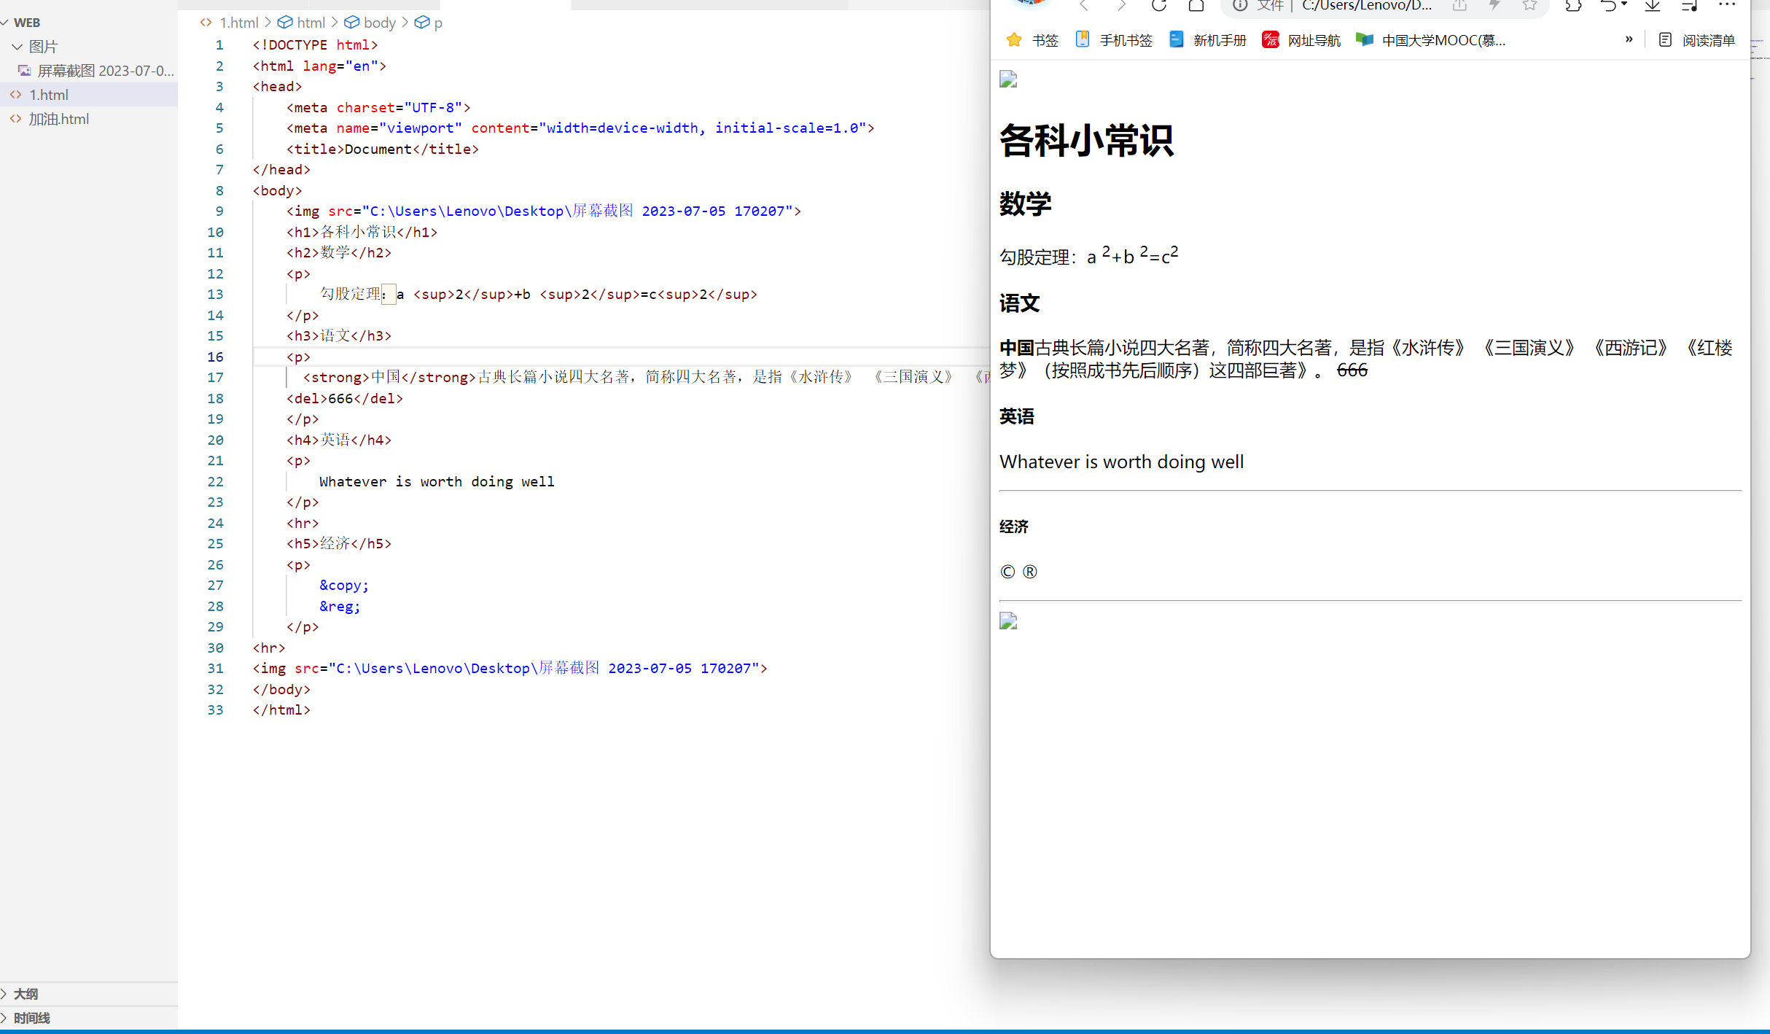Open the 中国大学MOOC bookmark

click(x=1431, y=40)
